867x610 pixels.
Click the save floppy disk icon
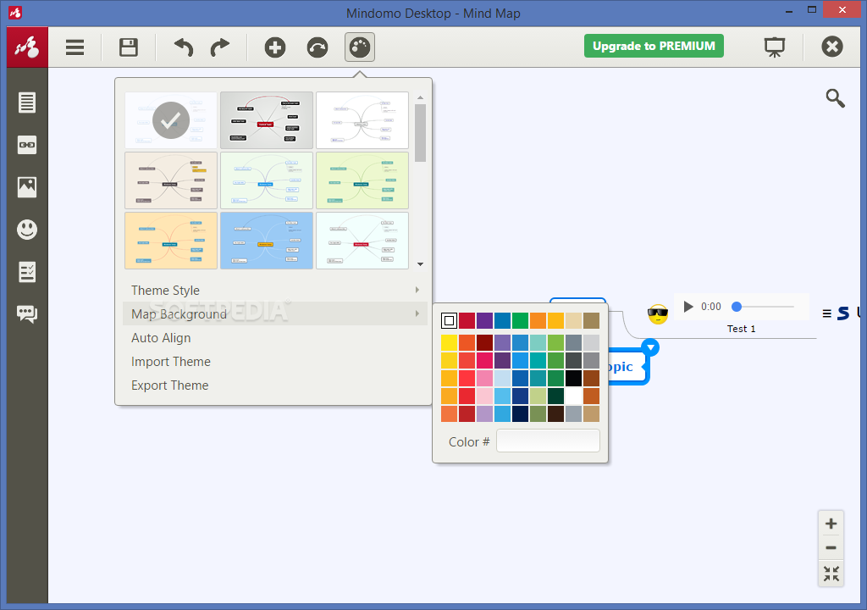(129, 47)
